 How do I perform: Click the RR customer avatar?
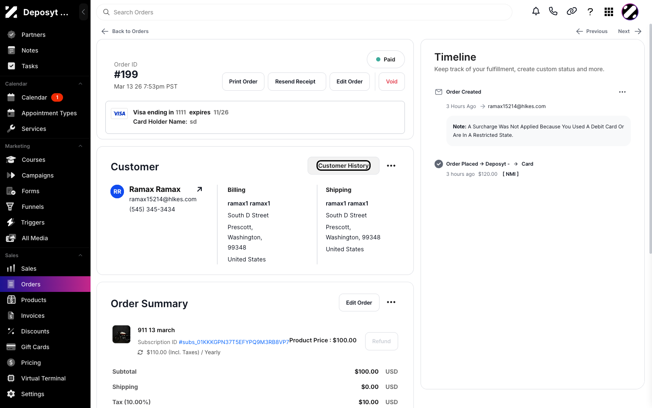[117, 192]
